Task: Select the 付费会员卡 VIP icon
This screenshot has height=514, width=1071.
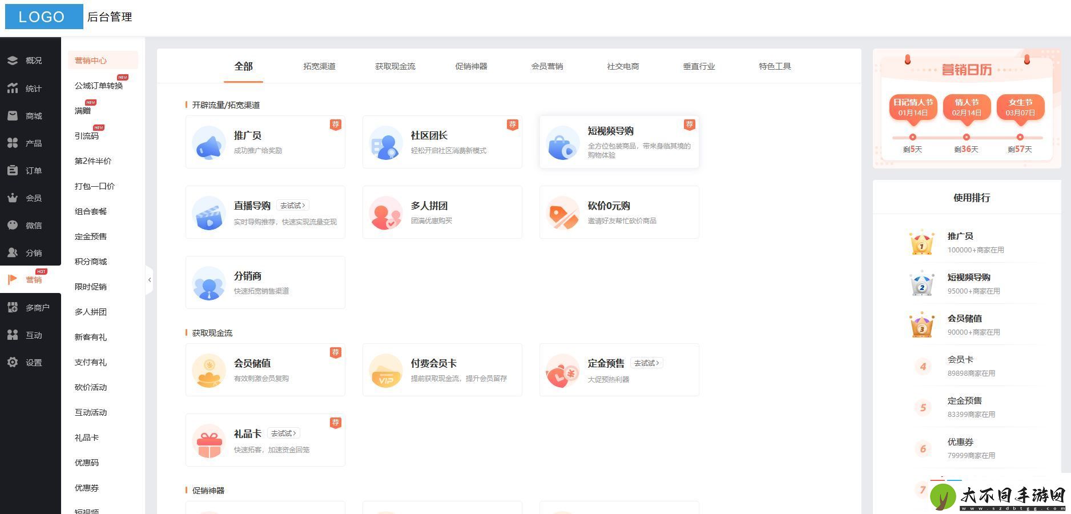Action: (x=386, y=371)
